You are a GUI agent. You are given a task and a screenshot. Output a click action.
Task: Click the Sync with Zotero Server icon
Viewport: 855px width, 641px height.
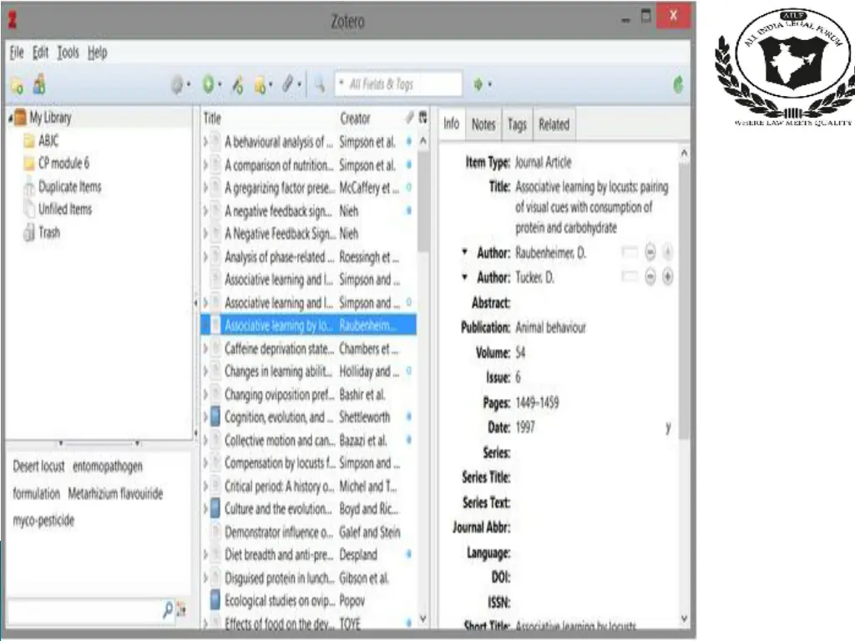[678, 84]
